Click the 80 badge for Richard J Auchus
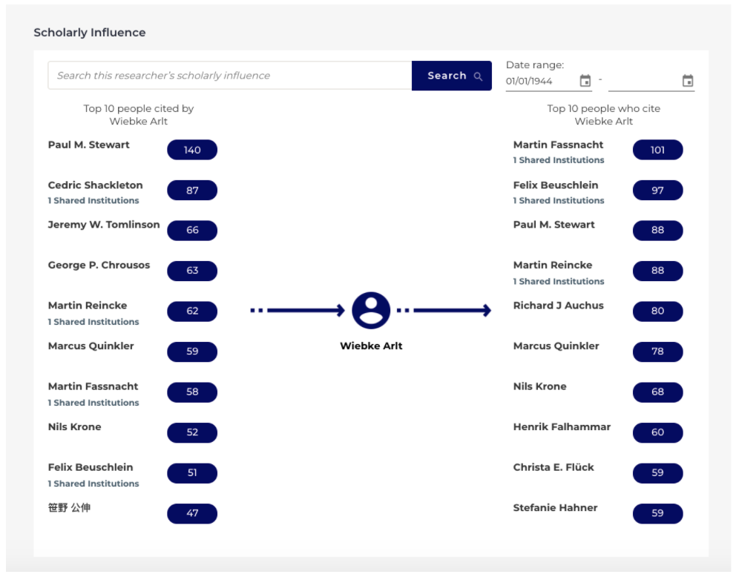The height and width of the screenshot is (577, 739). point(657,311)
